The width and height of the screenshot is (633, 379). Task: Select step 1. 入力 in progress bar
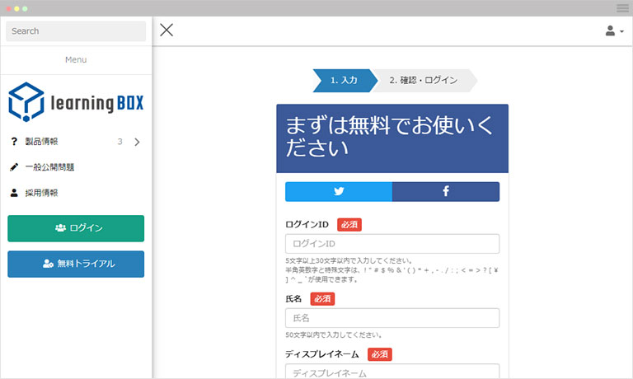344,81
